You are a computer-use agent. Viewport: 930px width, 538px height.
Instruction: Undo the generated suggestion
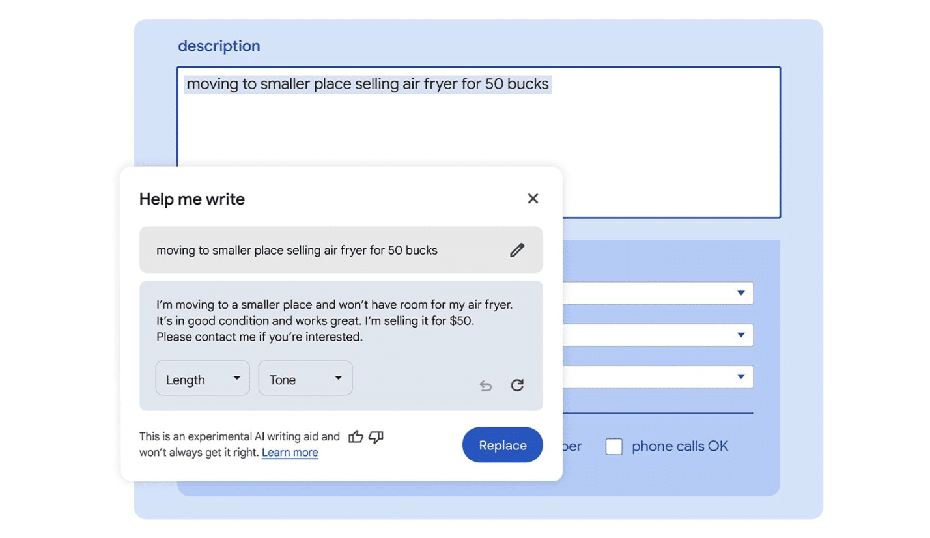pos(486,386)
